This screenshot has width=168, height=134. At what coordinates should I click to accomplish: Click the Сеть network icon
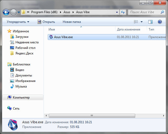(x=9, y=108)
